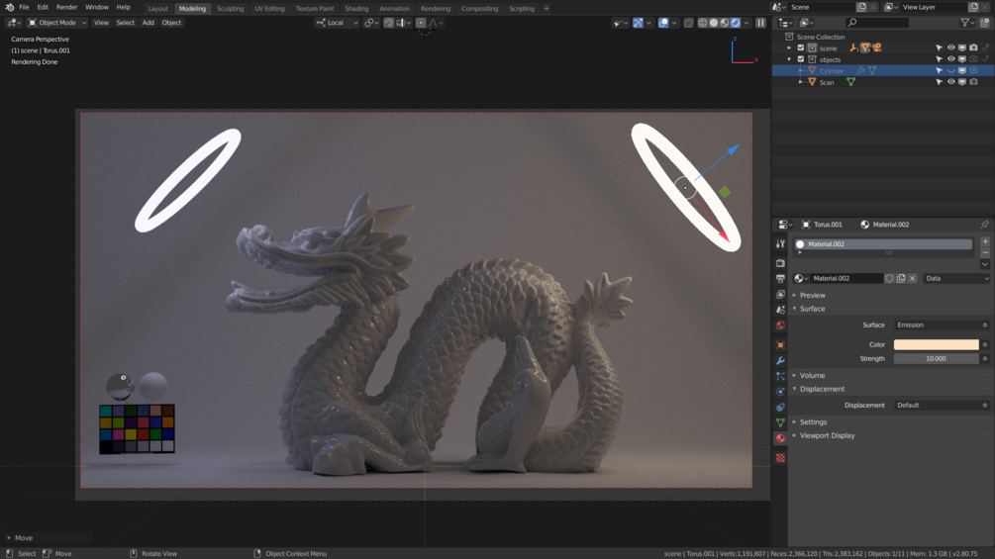Select rendered viewport shading
The height and width of the screenshot is (559, 995).
click(x=736, y=23)
